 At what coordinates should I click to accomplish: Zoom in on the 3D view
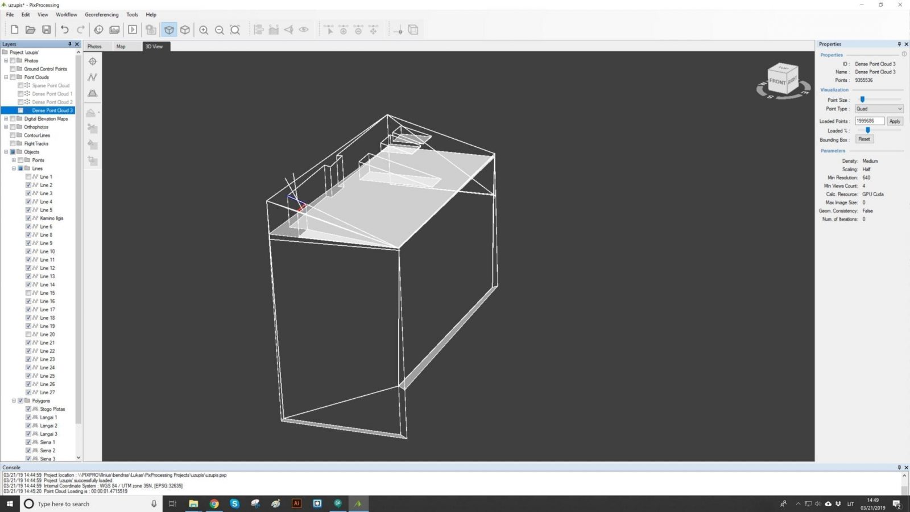204,30
